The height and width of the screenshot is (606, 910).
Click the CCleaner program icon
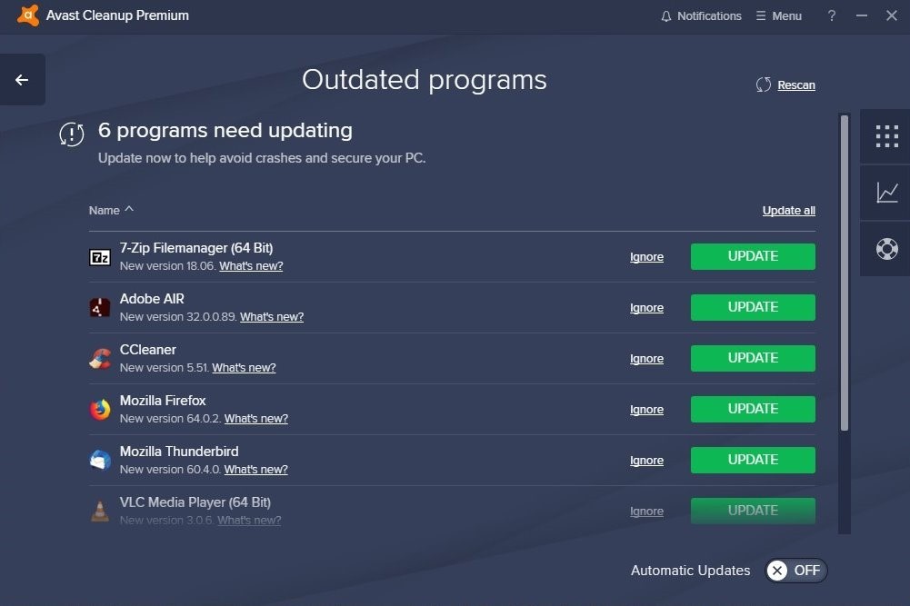(100, 357)
